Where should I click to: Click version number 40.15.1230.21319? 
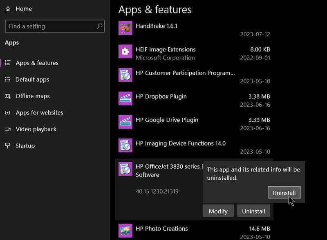coord(157,191)
